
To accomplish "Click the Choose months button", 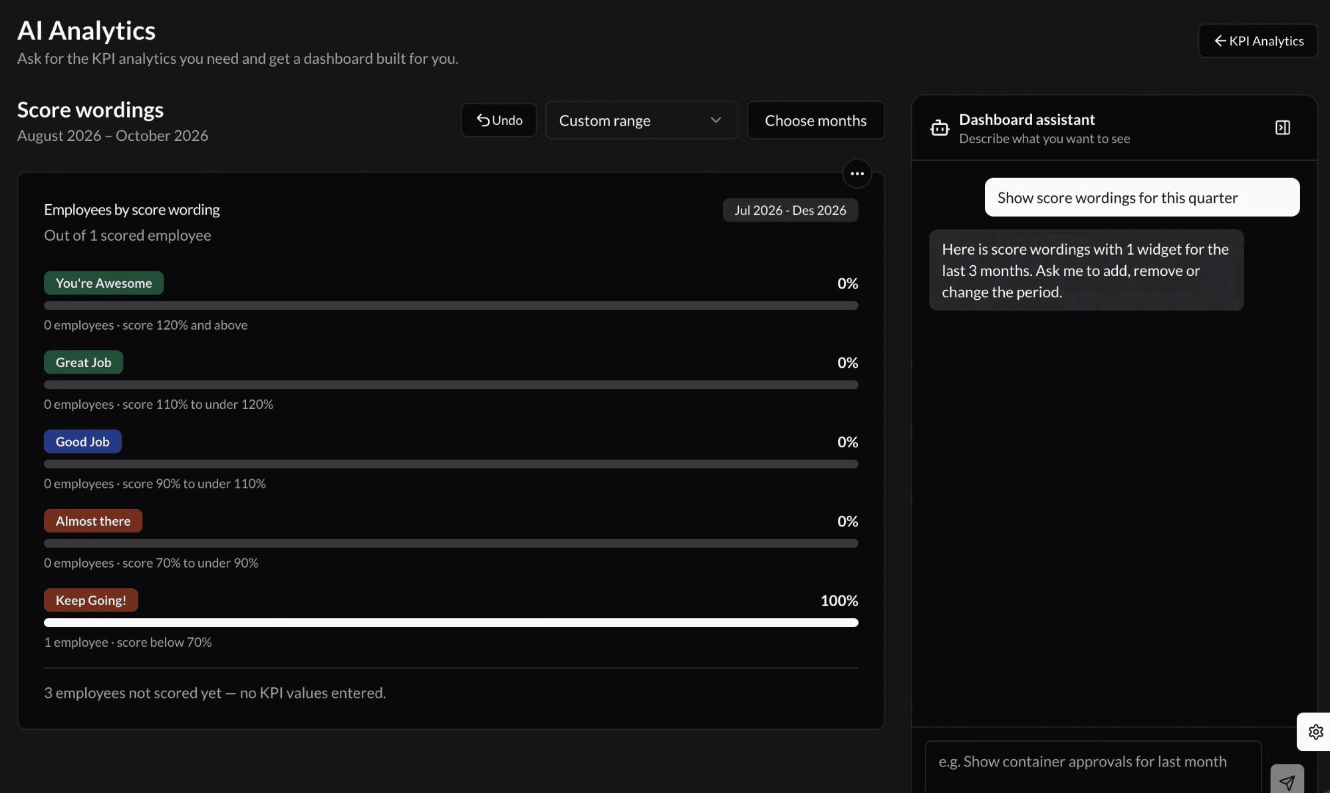I will tap(815, 120).
